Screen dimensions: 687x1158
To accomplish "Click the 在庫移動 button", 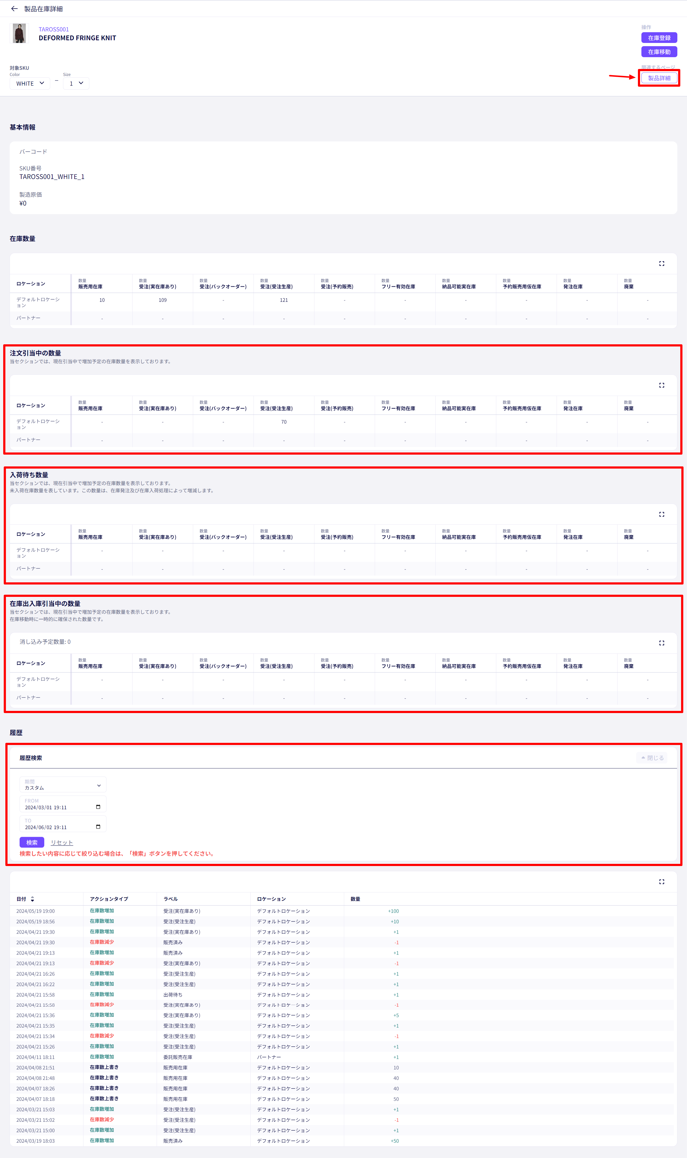I will (659, 52).
